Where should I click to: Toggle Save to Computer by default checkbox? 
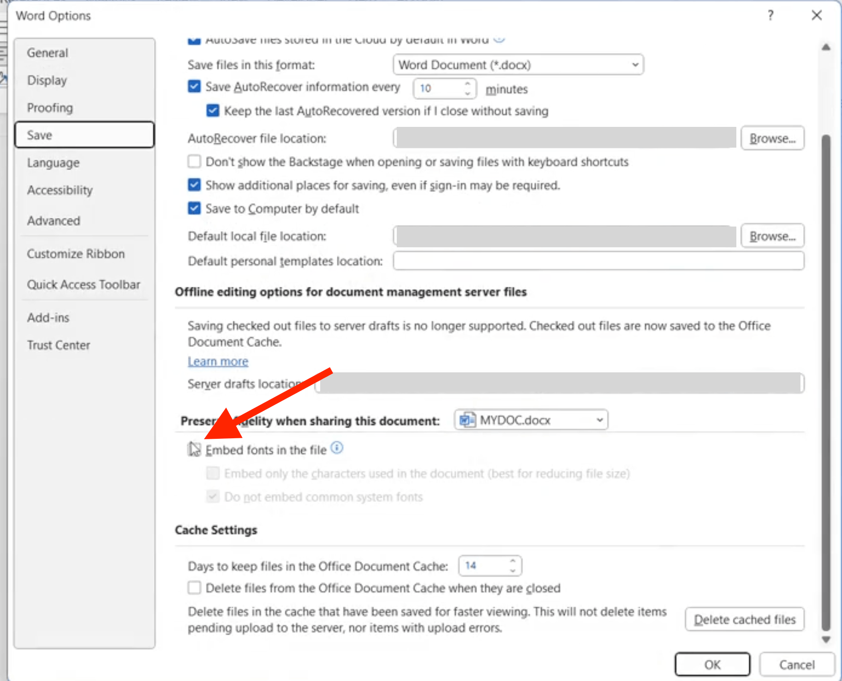tap(194, 209)
